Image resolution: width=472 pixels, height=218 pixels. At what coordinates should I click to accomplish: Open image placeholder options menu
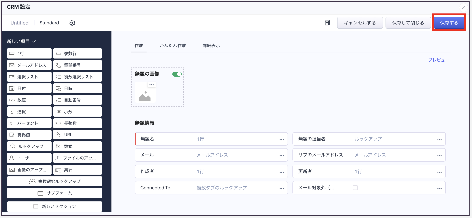point(151,85)
